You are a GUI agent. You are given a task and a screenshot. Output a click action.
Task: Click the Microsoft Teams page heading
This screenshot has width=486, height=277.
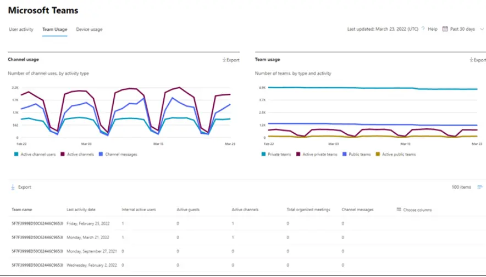click(x=43, y=10)
